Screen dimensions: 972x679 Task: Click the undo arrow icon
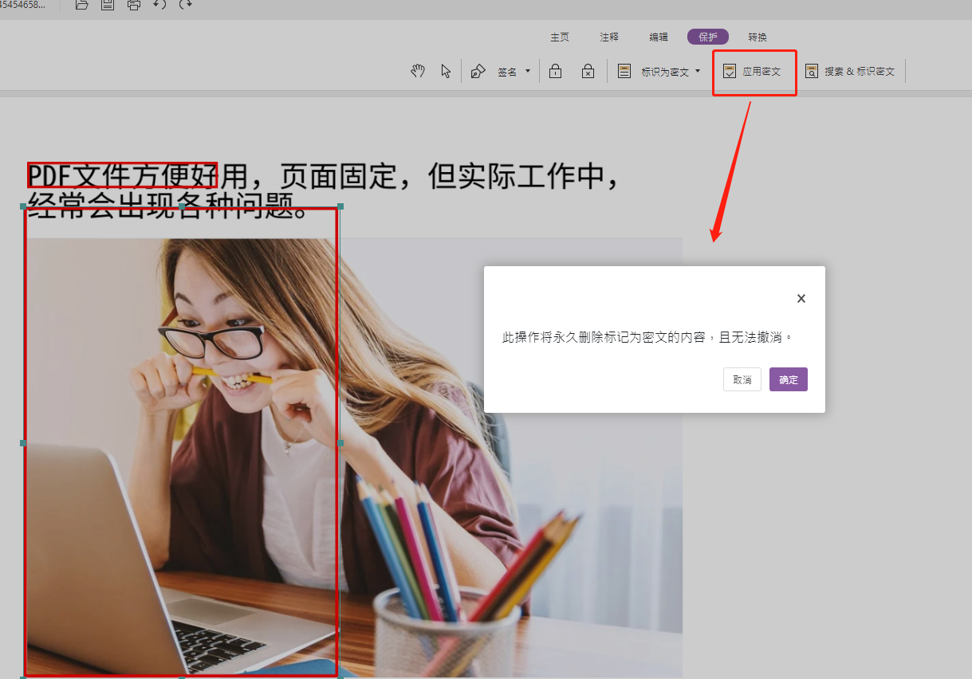pyautogui.click(x=159, y=5)
